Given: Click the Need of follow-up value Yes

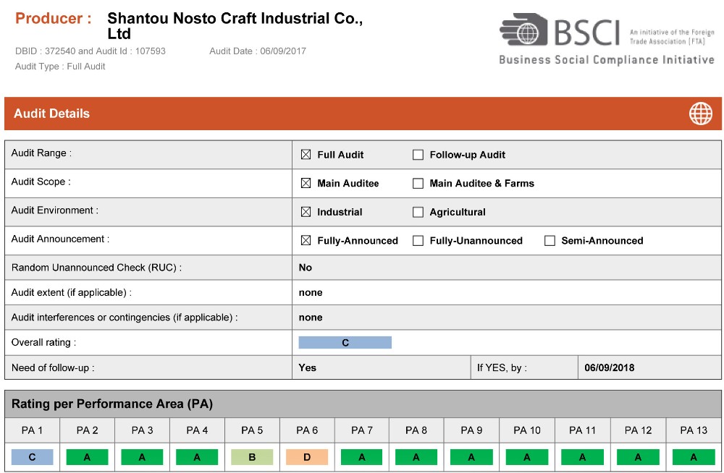Looking at the screenshot, I should coord(308,368).
